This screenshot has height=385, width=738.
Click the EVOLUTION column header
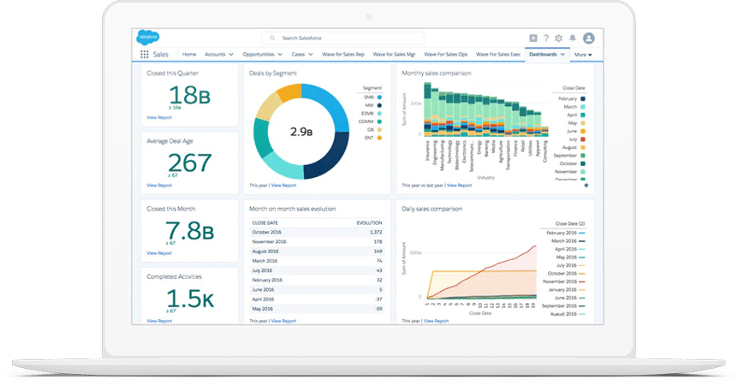[x=370, y=222]
